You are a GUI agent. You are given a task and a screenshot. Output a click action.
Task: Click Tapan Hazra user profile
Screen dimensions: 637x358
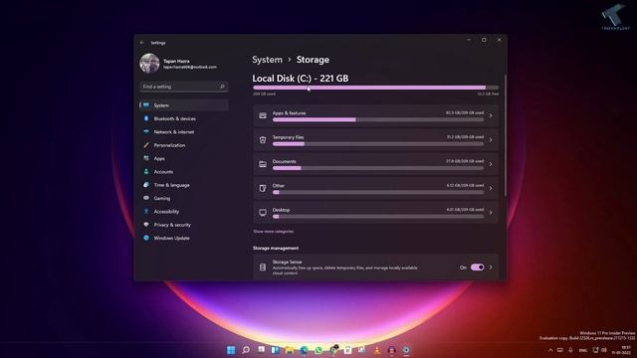[179, 64]
